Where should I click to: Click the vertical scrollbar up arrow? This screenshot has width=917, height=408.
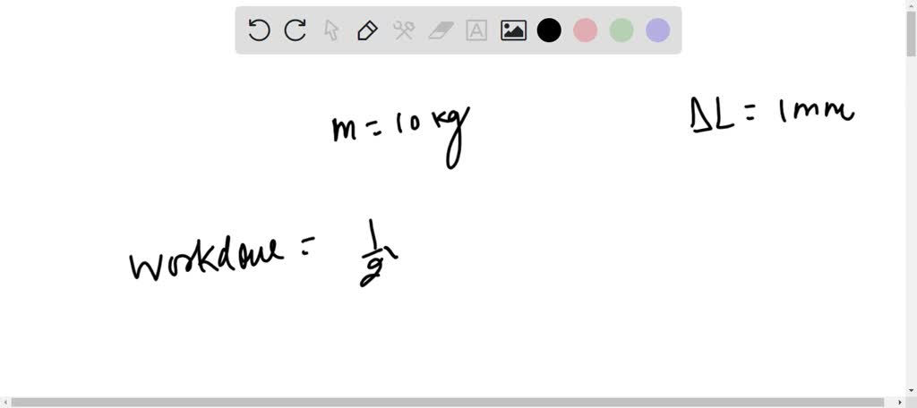click(x=911, y=5)
